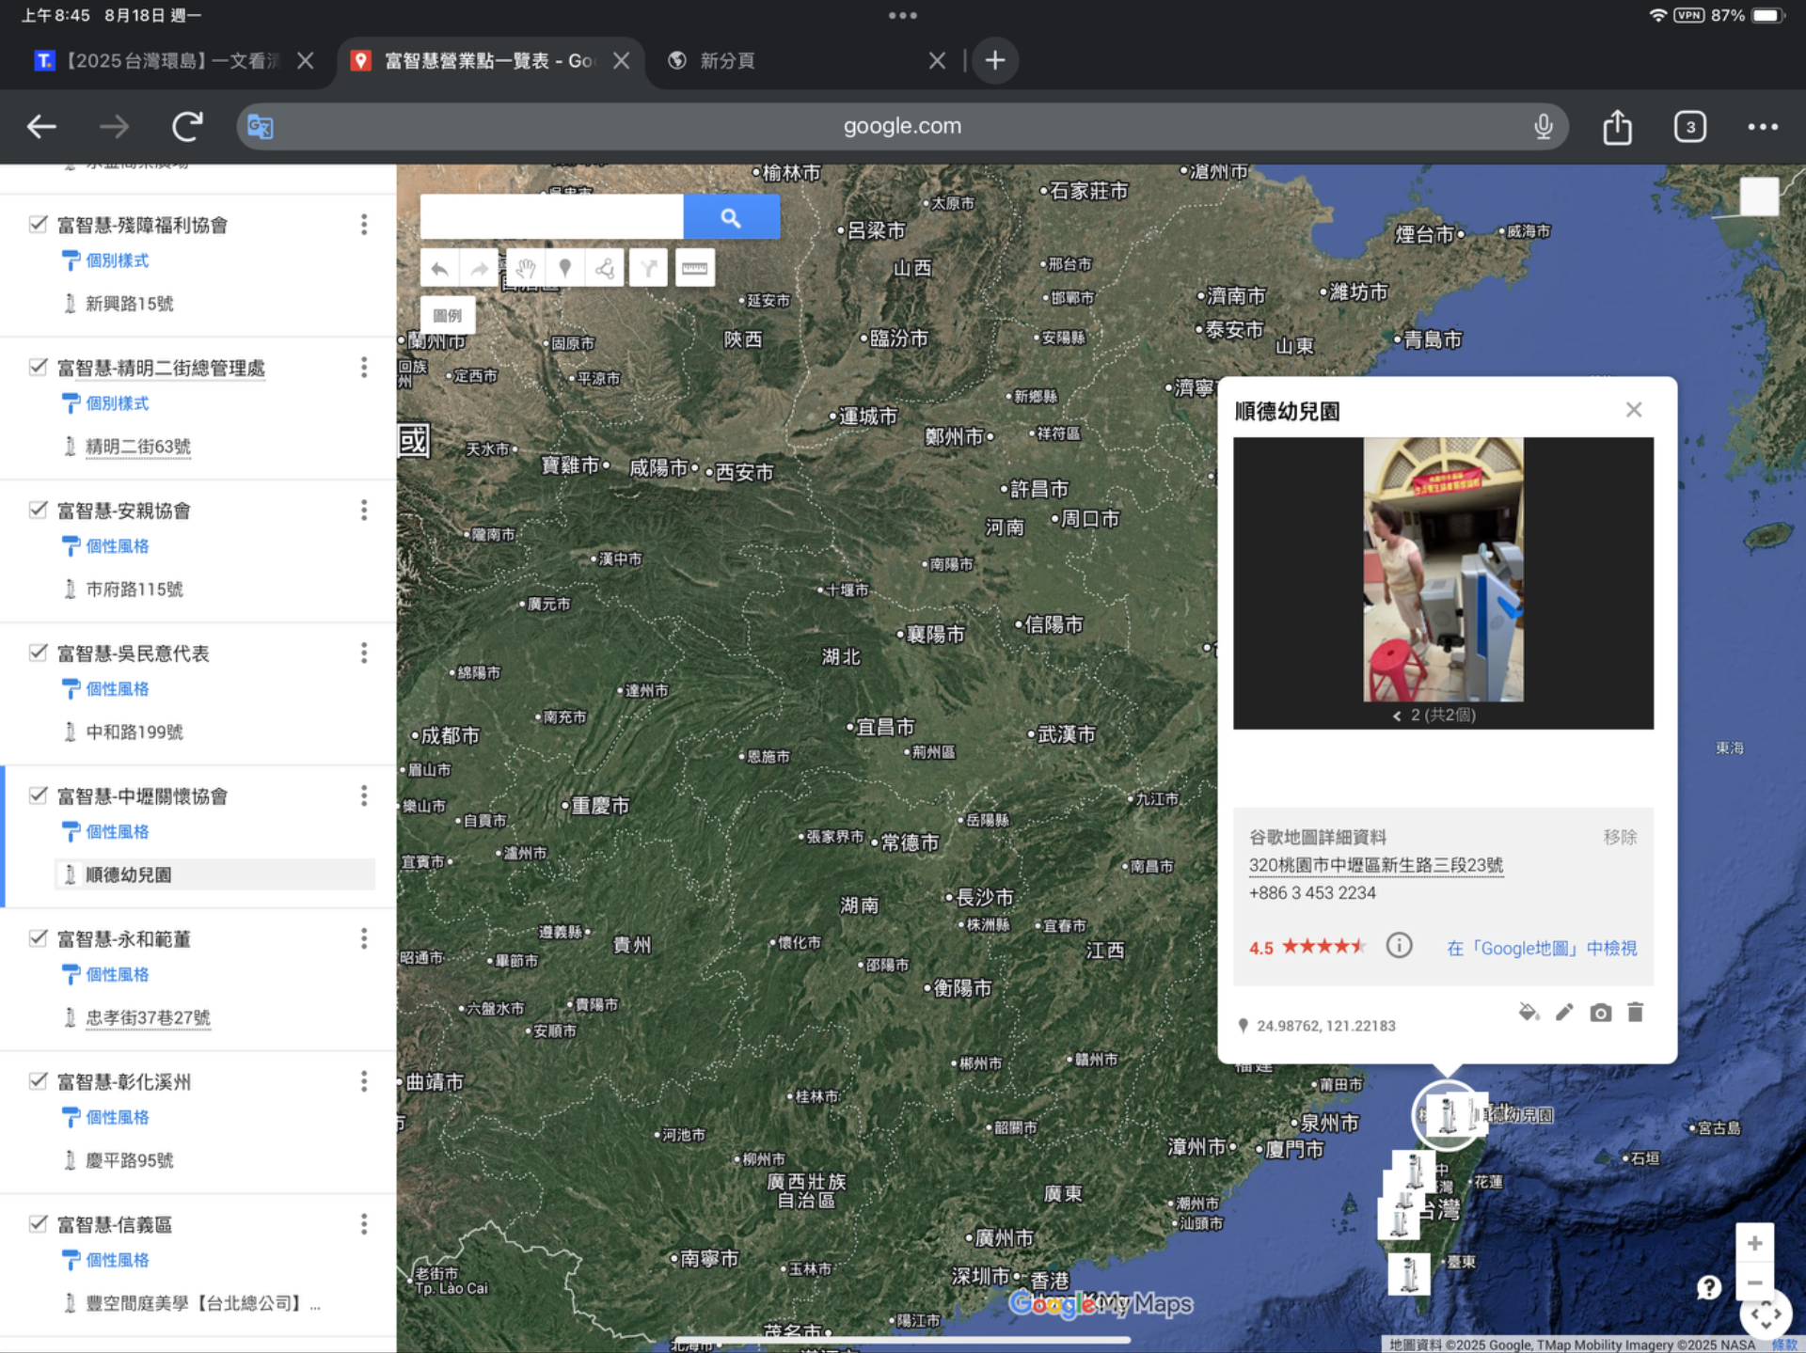Delete marker with the trash icon
Viewport: 1806px width, 1353px height.
1636,1013
